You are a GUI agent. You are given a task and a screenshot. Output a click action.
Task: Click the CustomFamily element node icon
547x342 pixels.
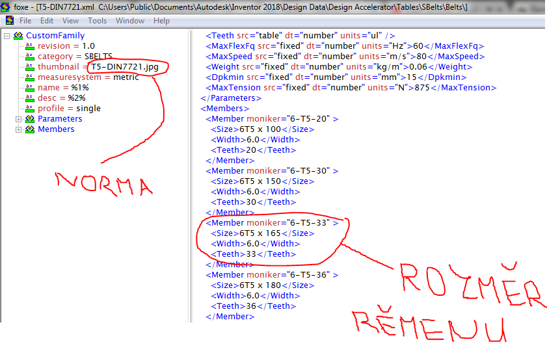(x=19, y=36)
